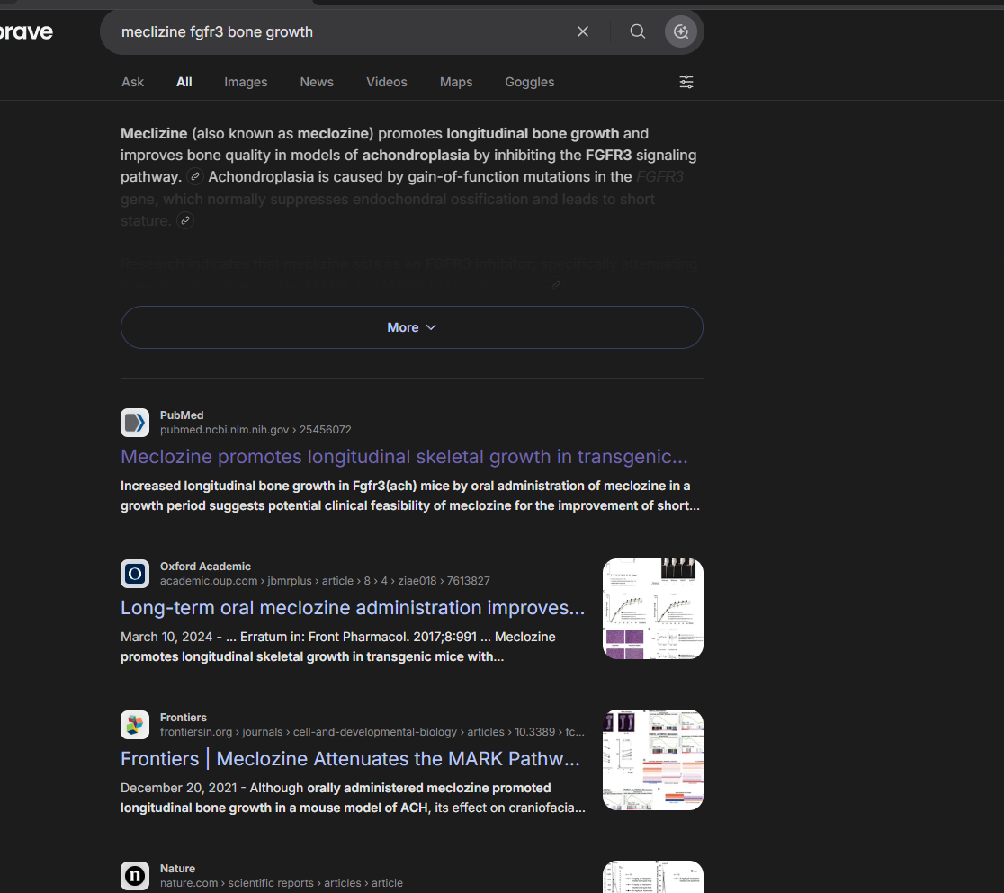
Task: Open the AI answer icon in search bar
Action: click(x=681, y=31)
